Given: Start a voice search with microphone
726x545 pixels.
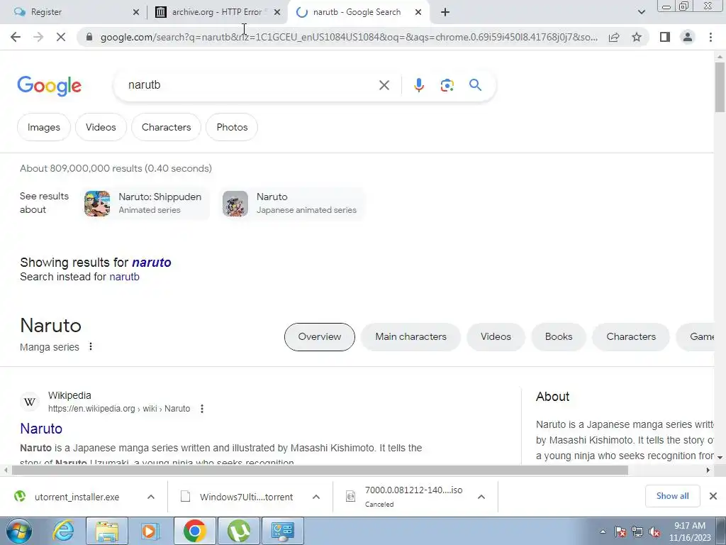Looking at the screenshot, I should (x=418, y=85).
